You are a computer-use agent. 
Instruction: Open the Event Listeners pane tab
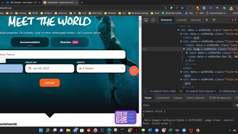[196, 98]
